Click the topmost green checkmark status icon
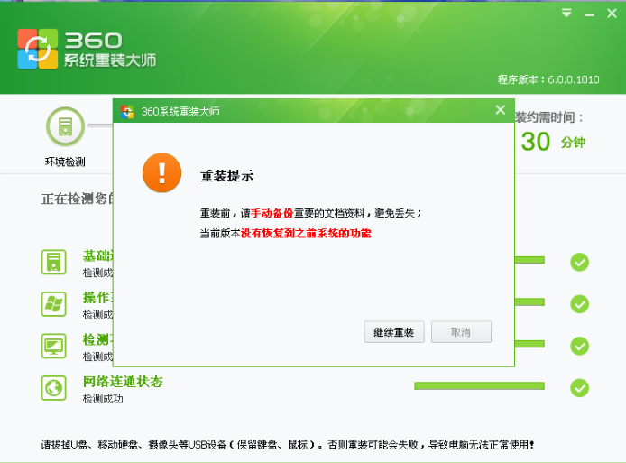Screen dimensions: 626x463 [579, 262]
